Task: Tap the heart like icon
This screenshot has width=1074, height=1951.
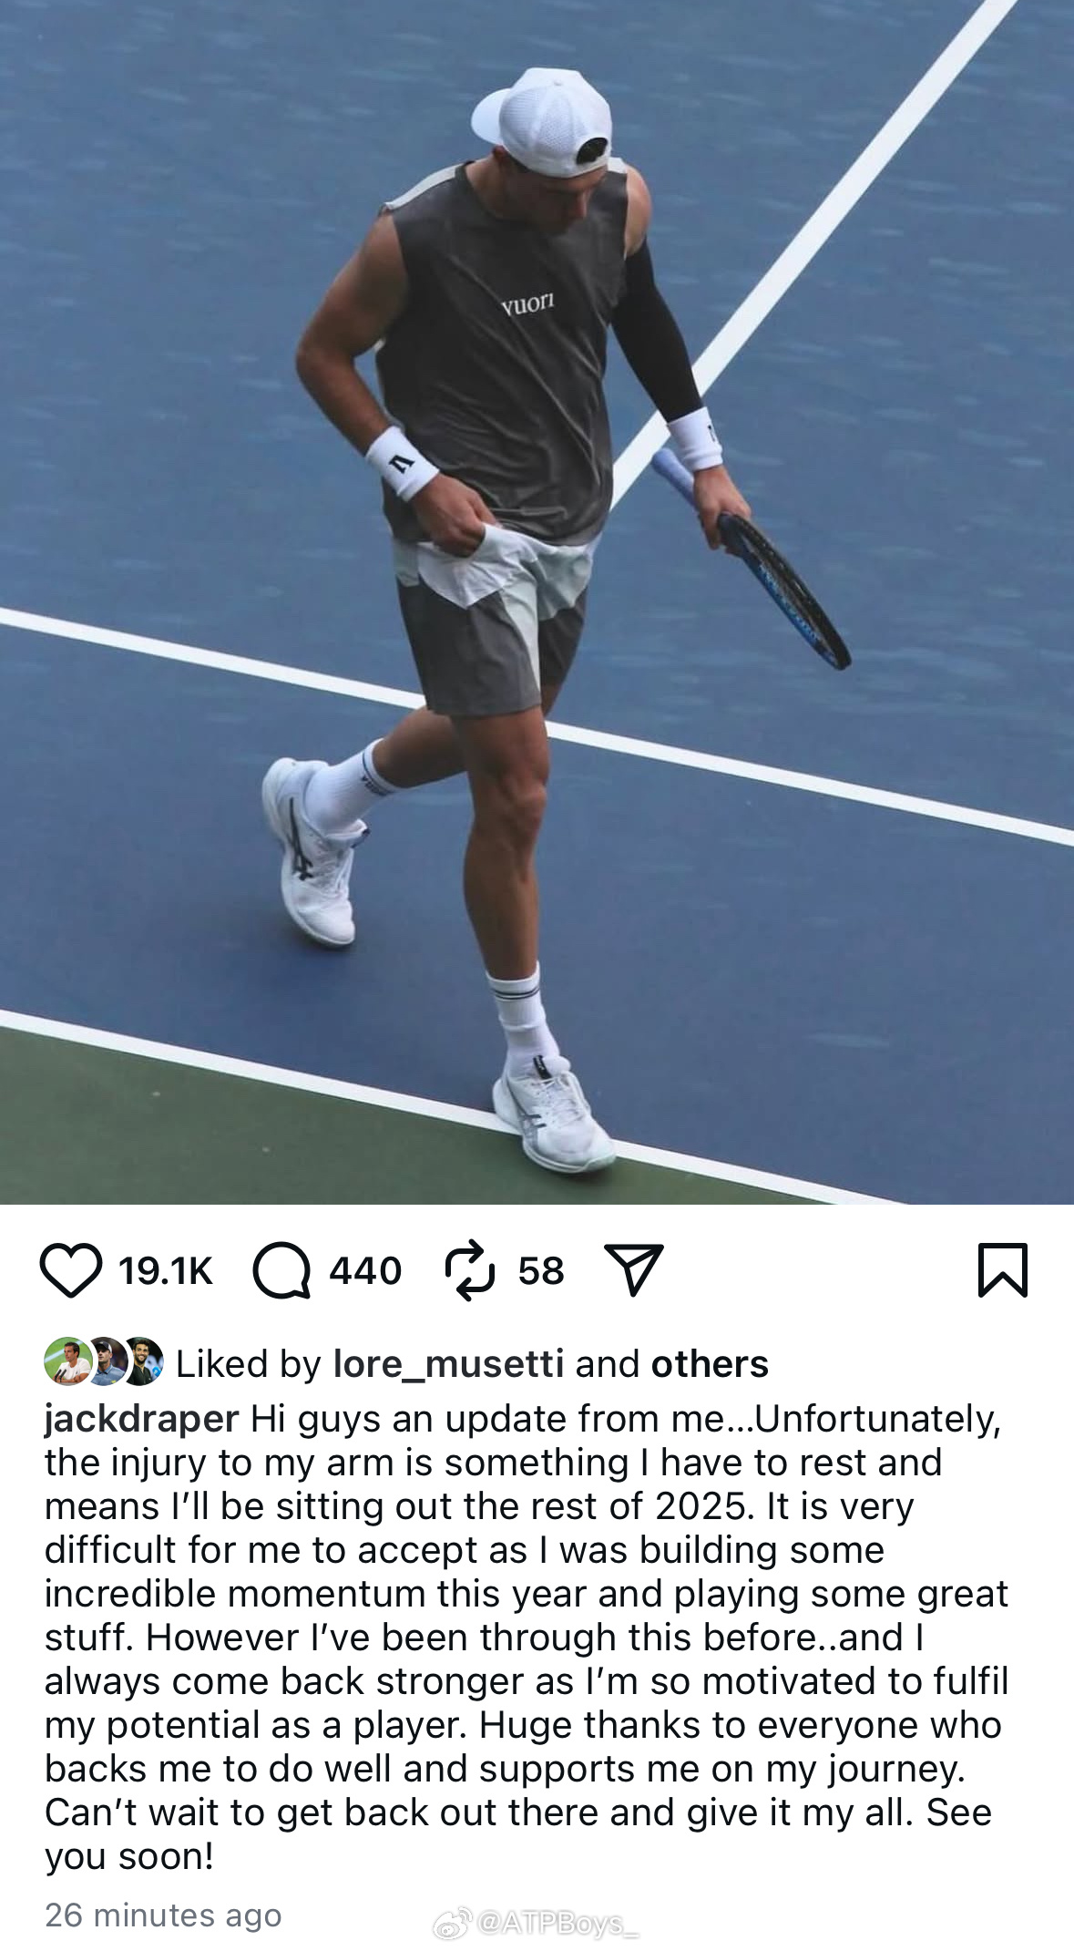Action: [70, 1270]
